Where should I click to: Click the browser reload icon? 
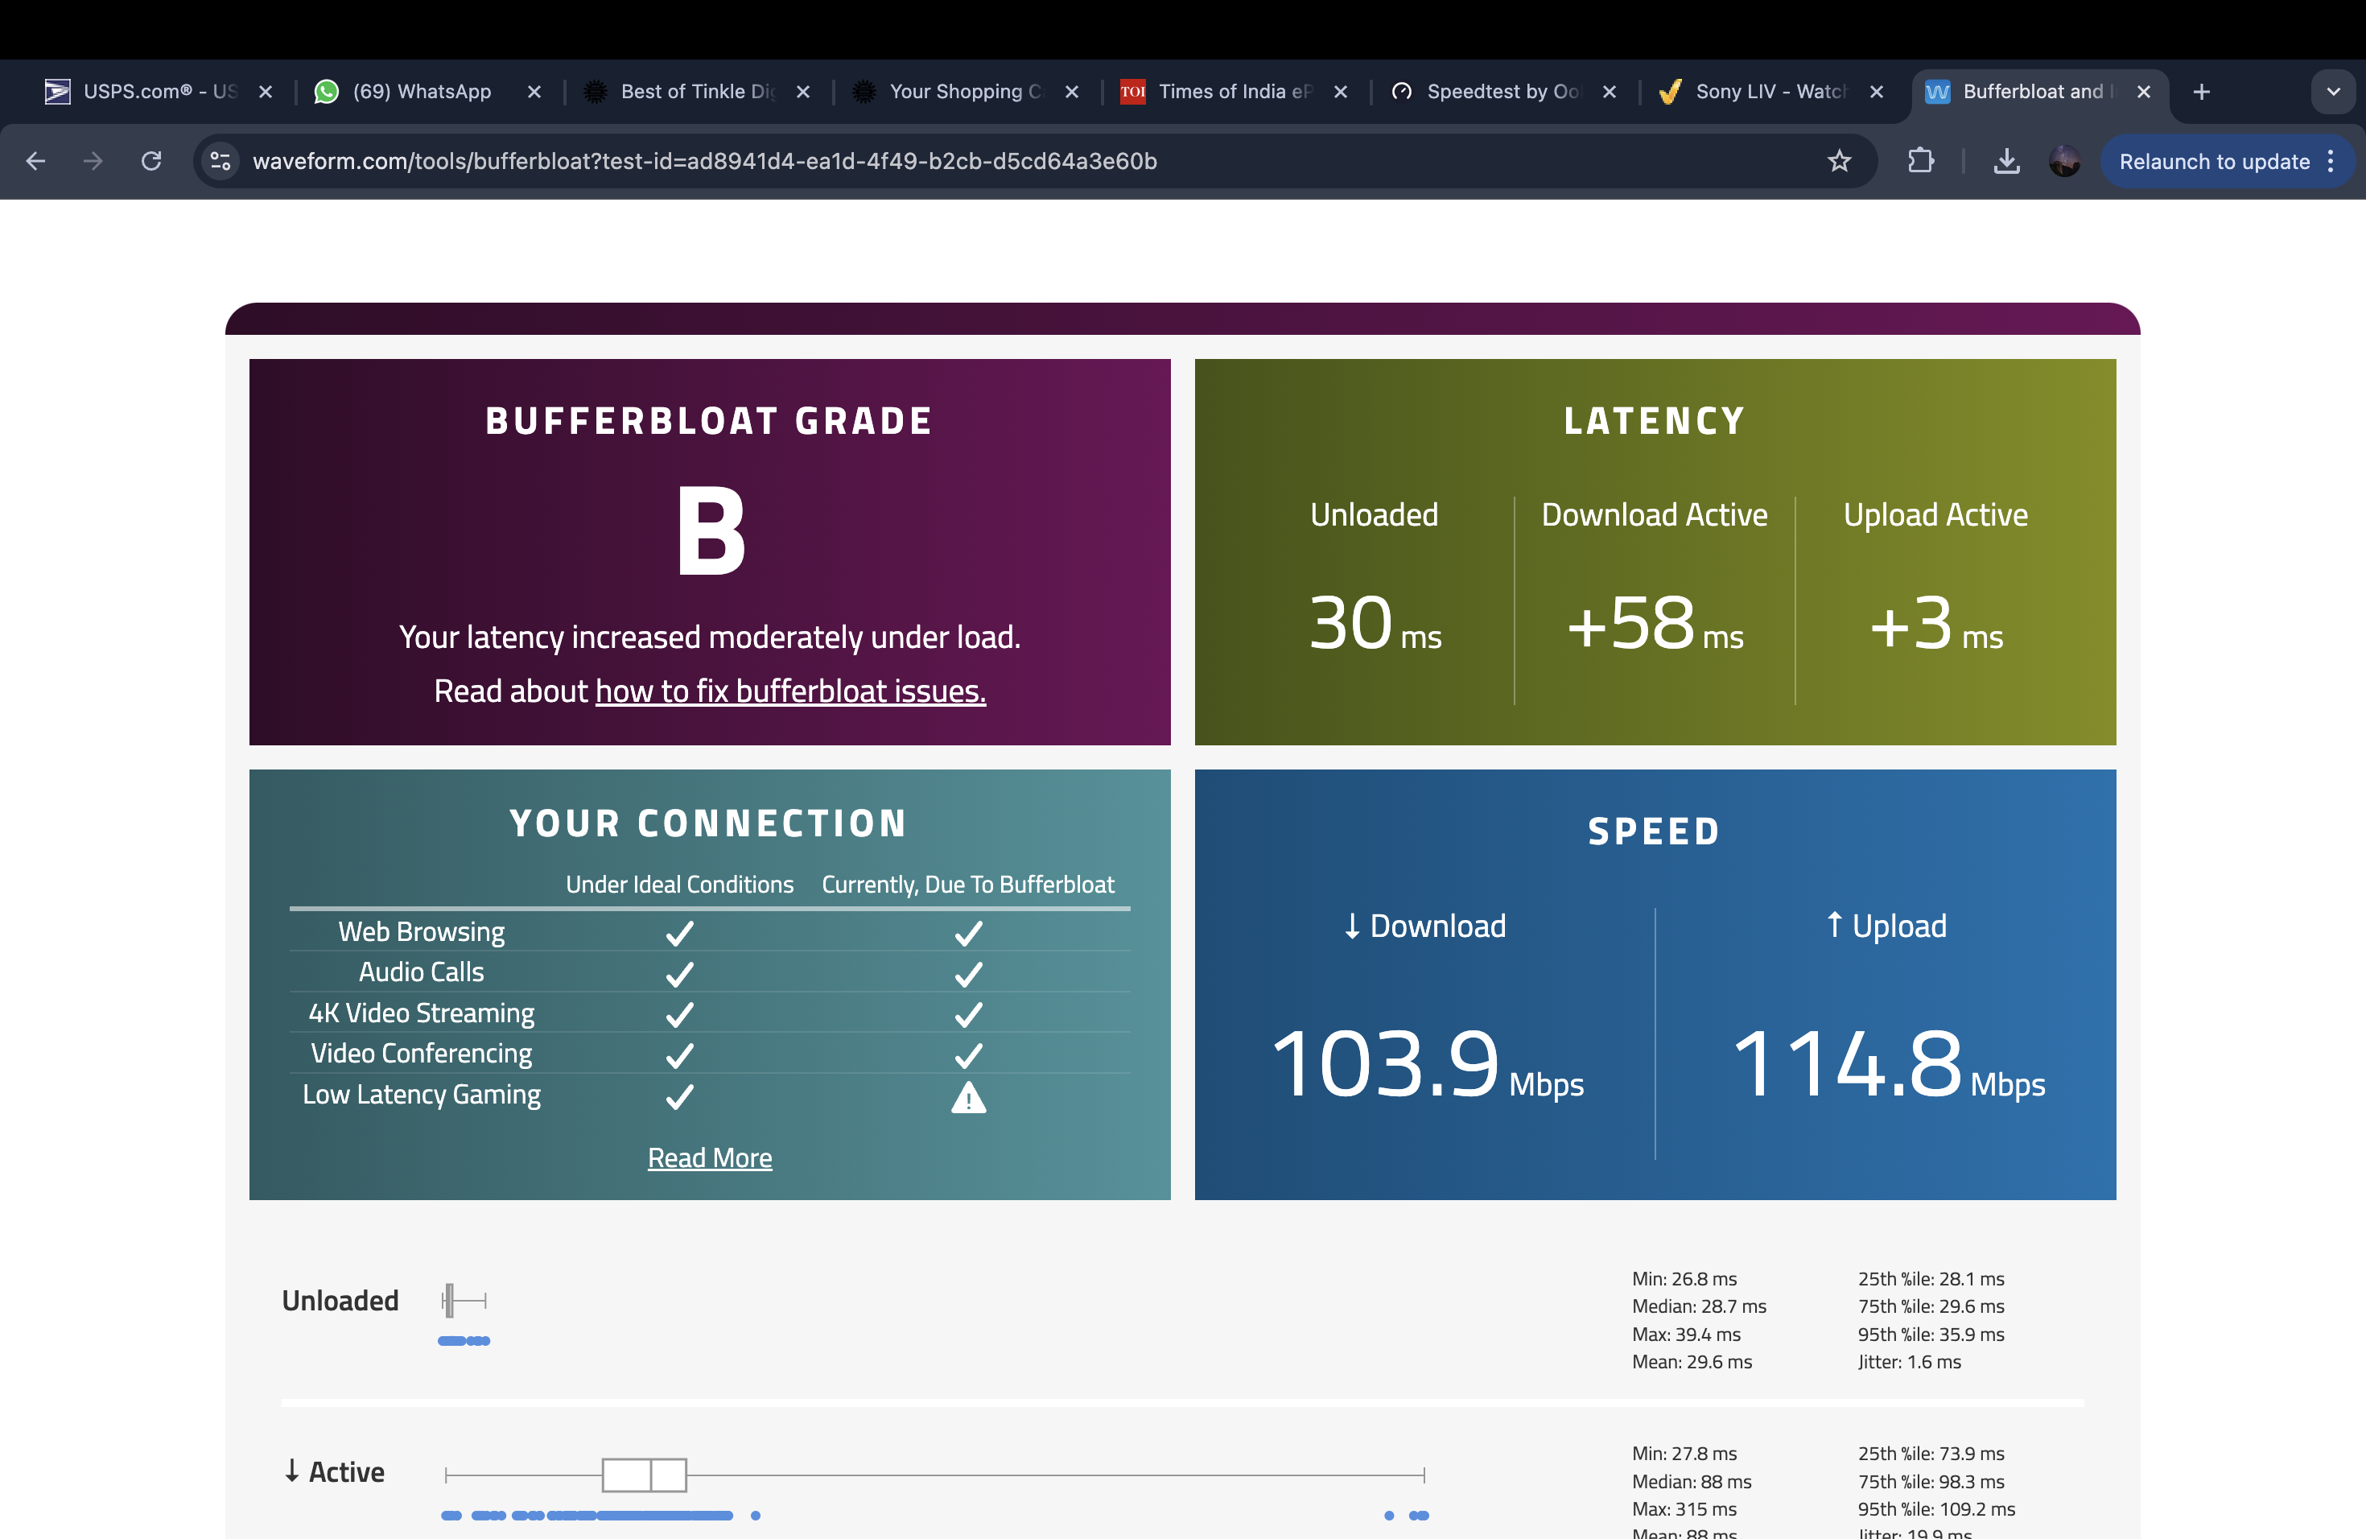(x=151, y=161)
